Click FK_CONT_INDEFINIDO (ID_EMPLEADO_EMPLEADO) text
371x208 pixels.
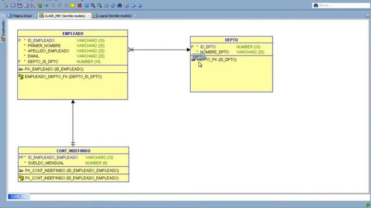coord(72,178)
